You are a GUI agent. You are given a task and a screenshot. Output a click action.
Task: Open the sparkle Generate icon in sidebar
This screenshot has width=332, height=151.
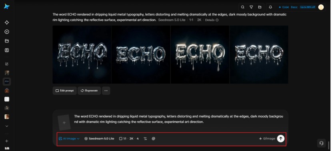tap(7, 23)
